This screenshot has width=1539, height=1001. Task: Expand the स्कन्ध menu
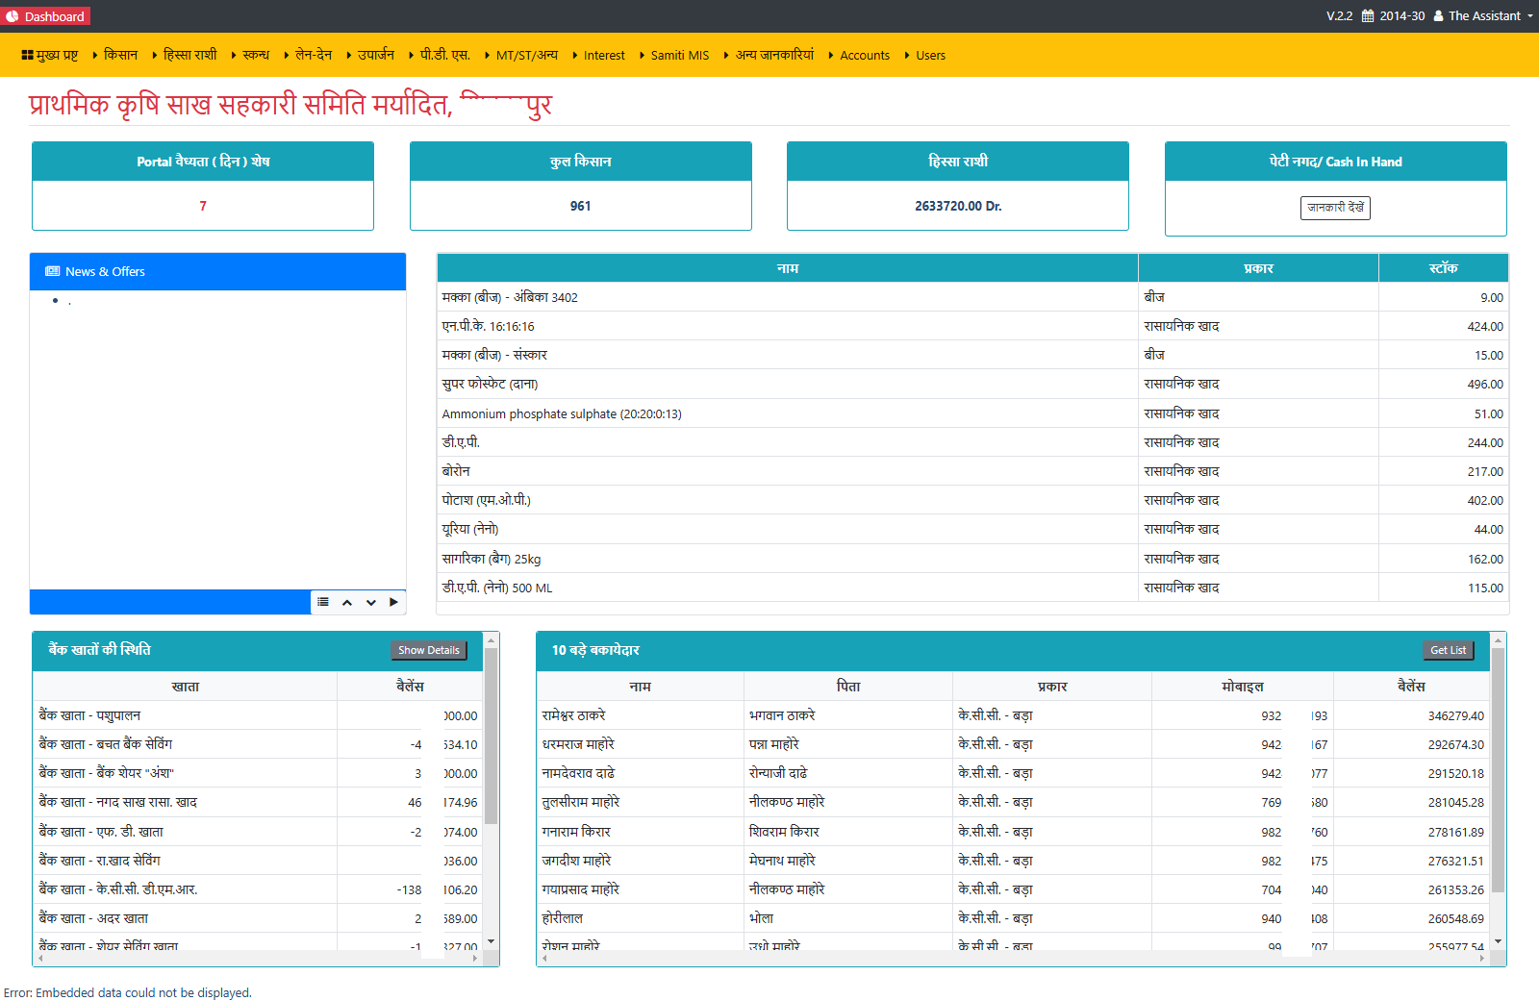(250, 56)
